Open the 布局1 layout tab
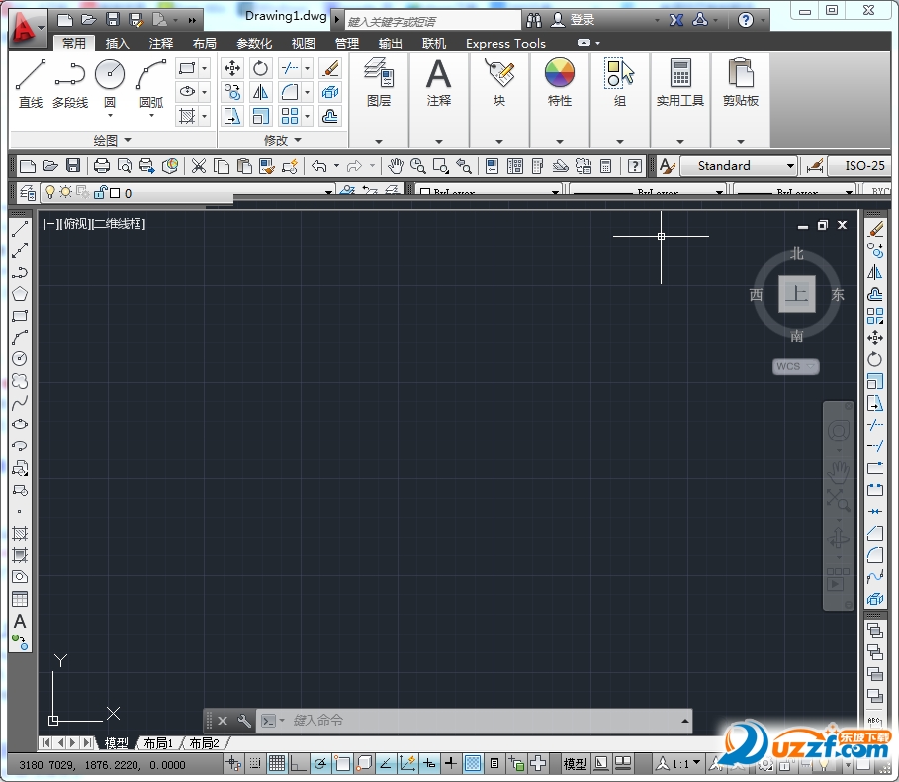899x782 pixels. (157, 743)
